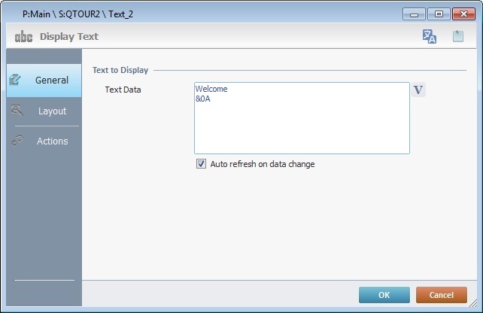Open the translation icon in header

(430, 36)
